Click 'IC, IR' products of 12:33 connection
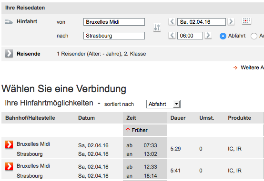The width and height of the screenshot is (264, 181). click(x=235, y=171)
